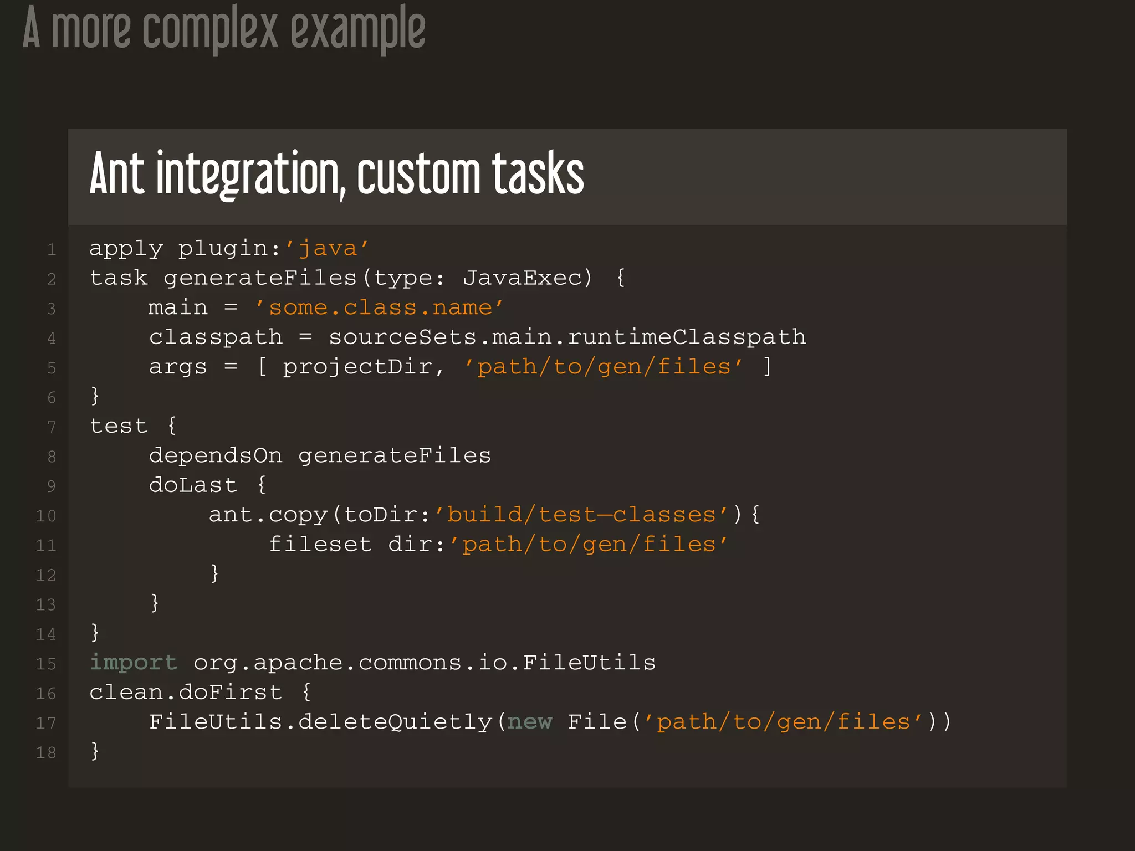Click 'ant.copy' on line 10
The height and width of the screenshot is (851, 1135).
(268, 515)
